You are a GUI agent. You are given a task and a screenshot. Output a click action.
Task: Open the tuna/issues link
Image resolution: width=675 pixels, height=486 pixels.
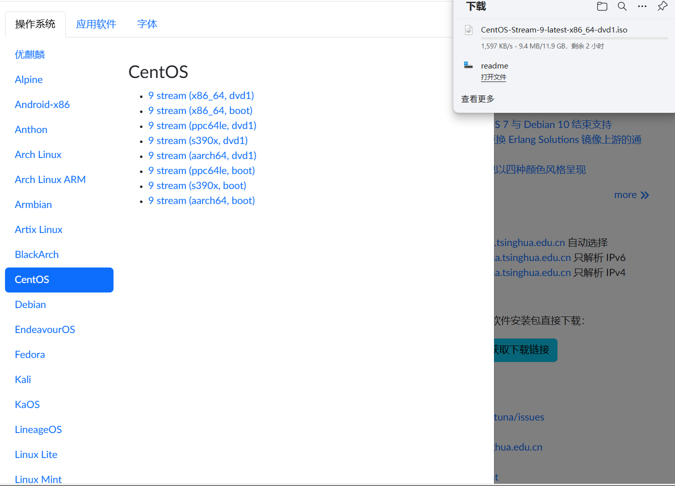click(519, 417)
